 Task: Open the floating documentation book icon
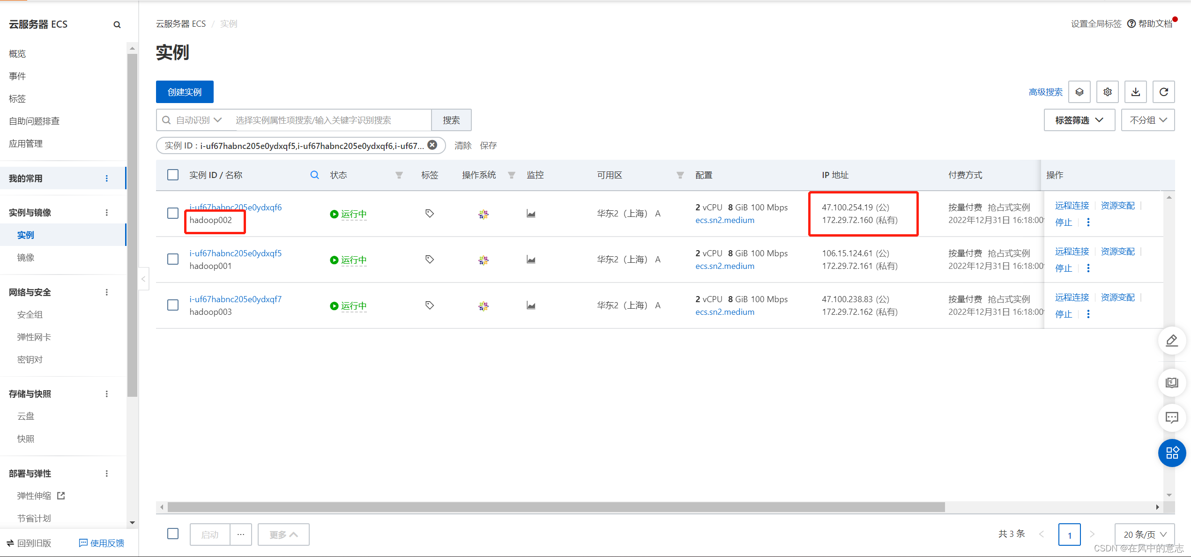pyautogui.click(x=1172, y=383)
